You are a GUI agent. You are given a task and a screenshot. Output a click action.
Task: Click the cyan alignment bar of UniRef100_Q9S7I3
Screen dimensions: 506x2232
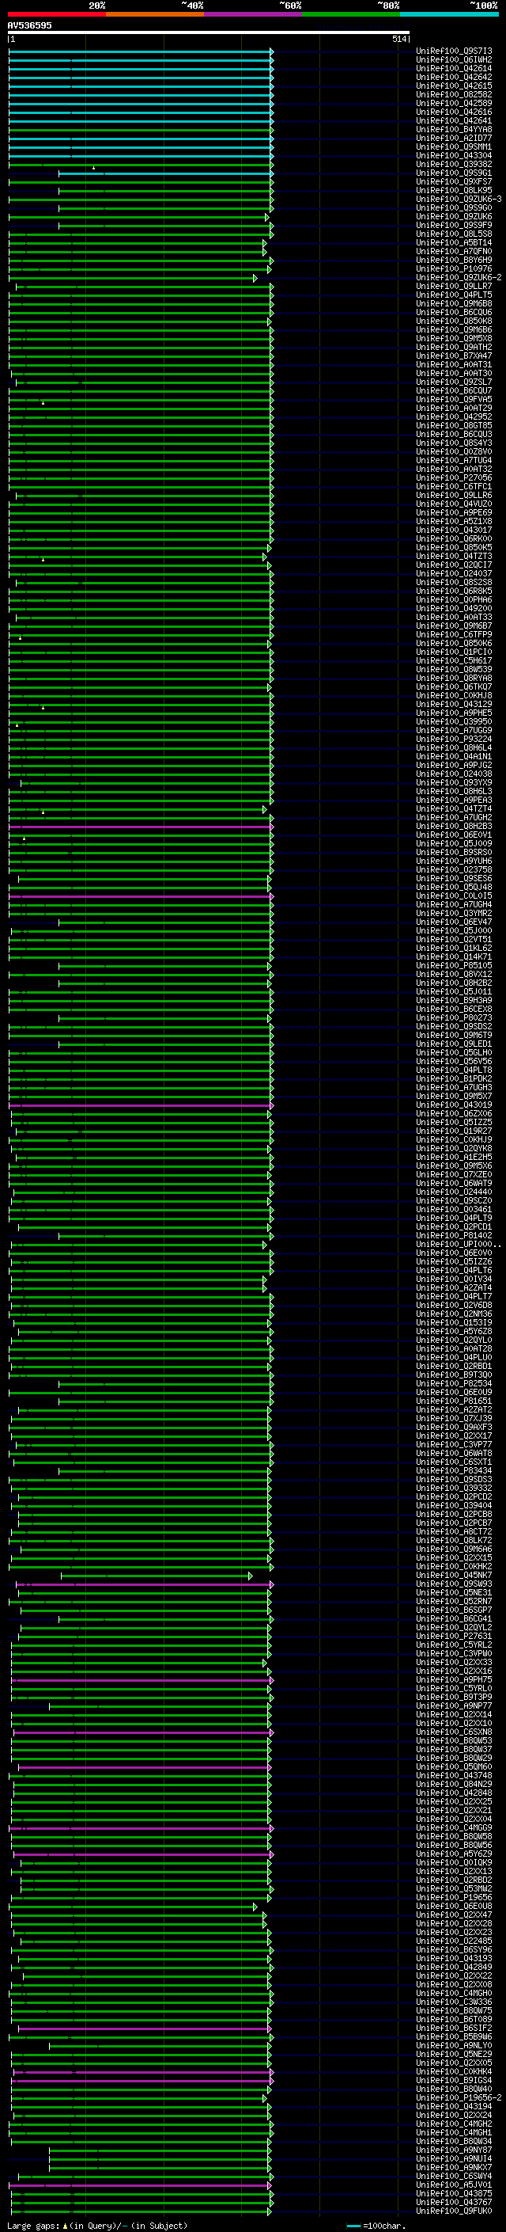tap(141, 51)
